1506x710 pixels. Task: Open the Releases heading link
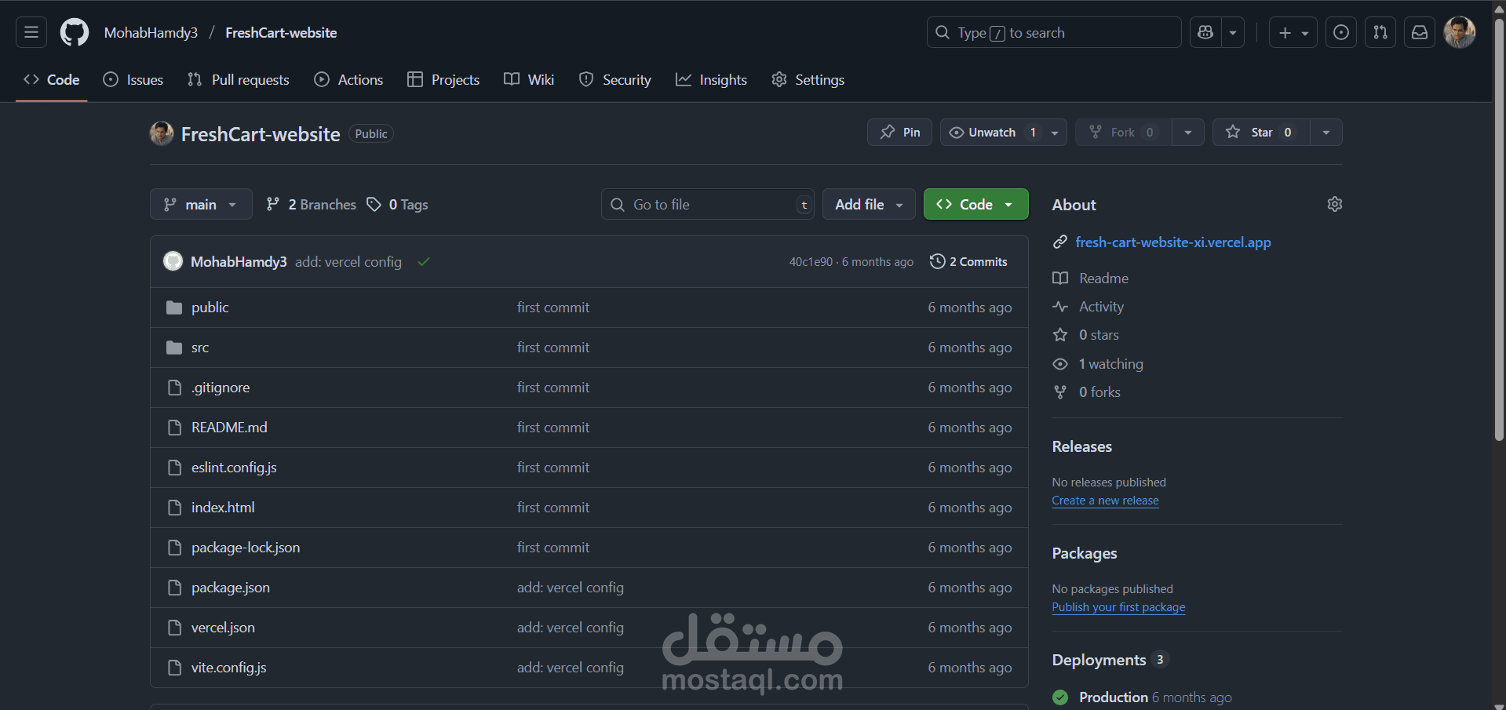click(1081, 446)
